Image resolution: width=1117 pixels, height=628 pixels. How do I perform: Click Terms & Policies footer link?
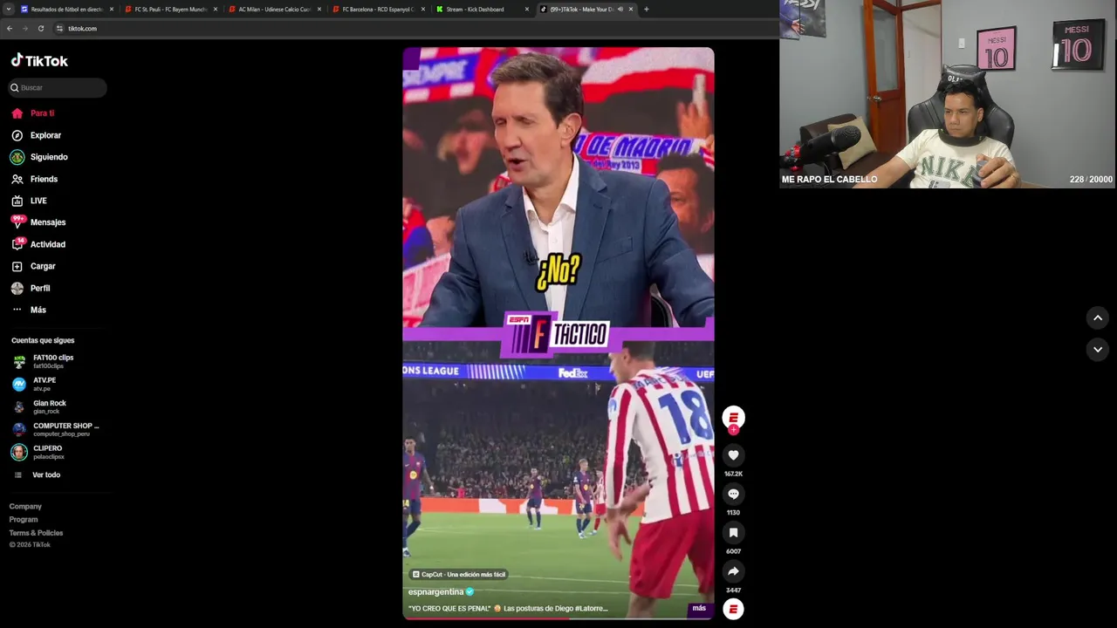coord(36,533)
